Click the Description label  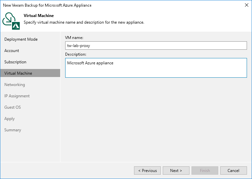click(x=76, y=54)
